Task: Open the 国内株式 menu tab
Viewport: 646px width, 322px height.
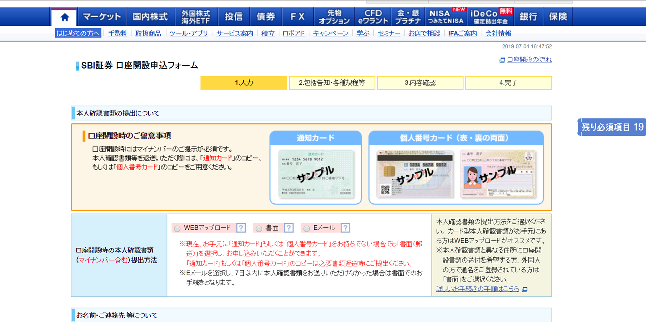Action: pyautogui.click(x=150, y=17)
